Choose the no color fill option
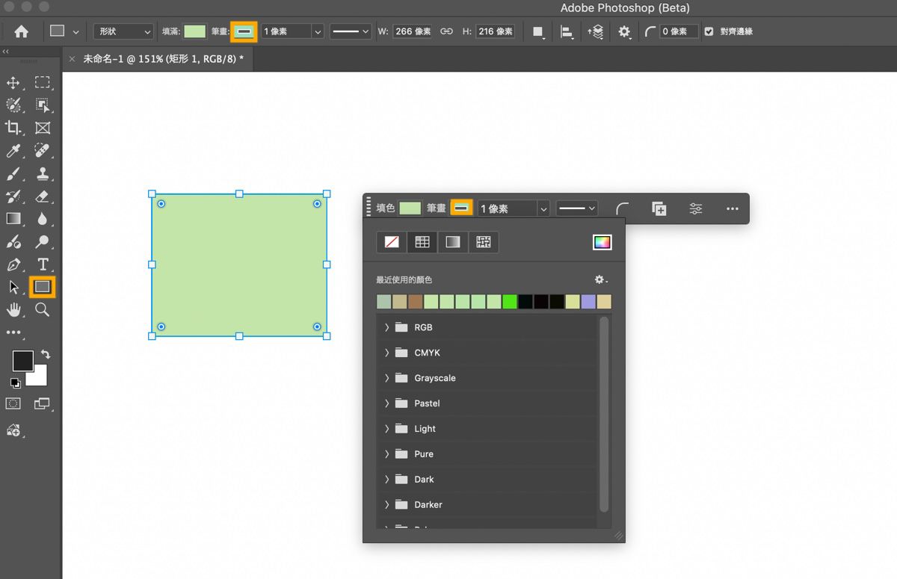 click(x=391, y=242)
